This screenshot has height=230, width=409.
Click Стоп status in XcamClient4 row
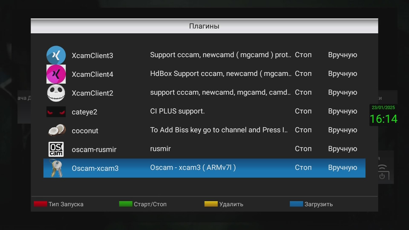[303, 74]
